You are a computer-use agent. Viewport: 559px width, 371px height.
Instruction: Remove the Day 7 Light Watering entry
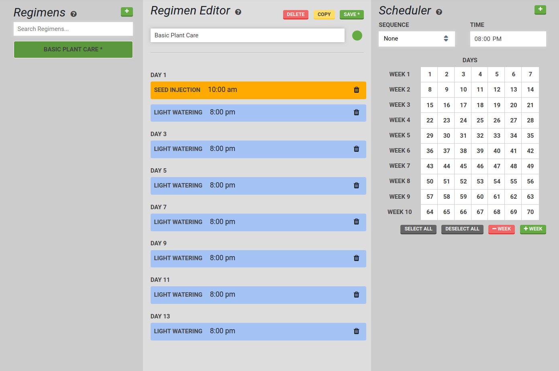tap(356, 222)
